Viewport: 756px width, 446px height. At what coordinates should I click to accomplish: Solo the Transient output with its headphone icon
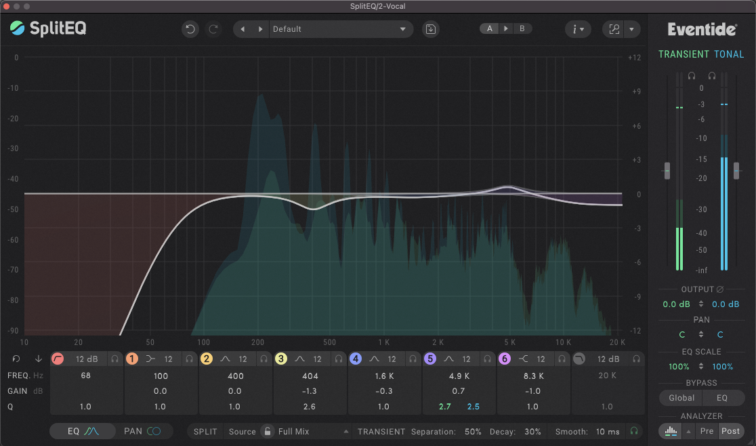(x=692, y=76)
